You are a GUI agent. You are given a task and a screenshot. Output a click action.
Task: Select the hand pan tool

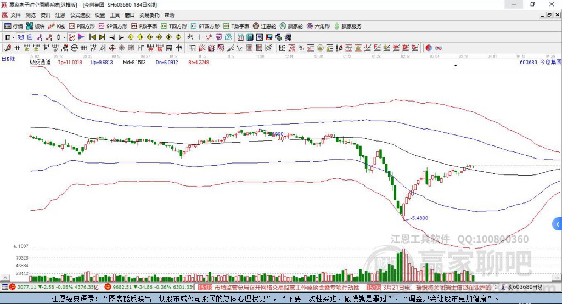[x=190, y=37]
